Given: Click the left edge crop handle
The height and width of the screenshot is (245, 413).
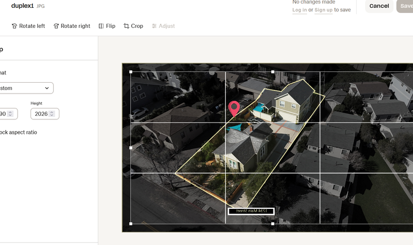Looking at the screenshot, I should point(131,148).
